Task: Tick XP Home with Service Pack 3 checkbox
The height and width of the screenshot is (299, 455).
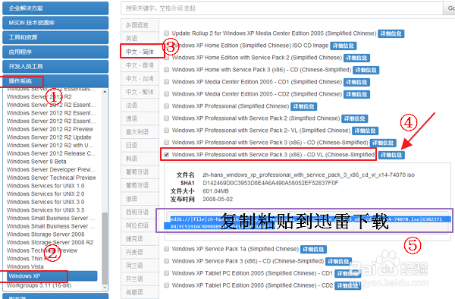Action: [167, 70]
